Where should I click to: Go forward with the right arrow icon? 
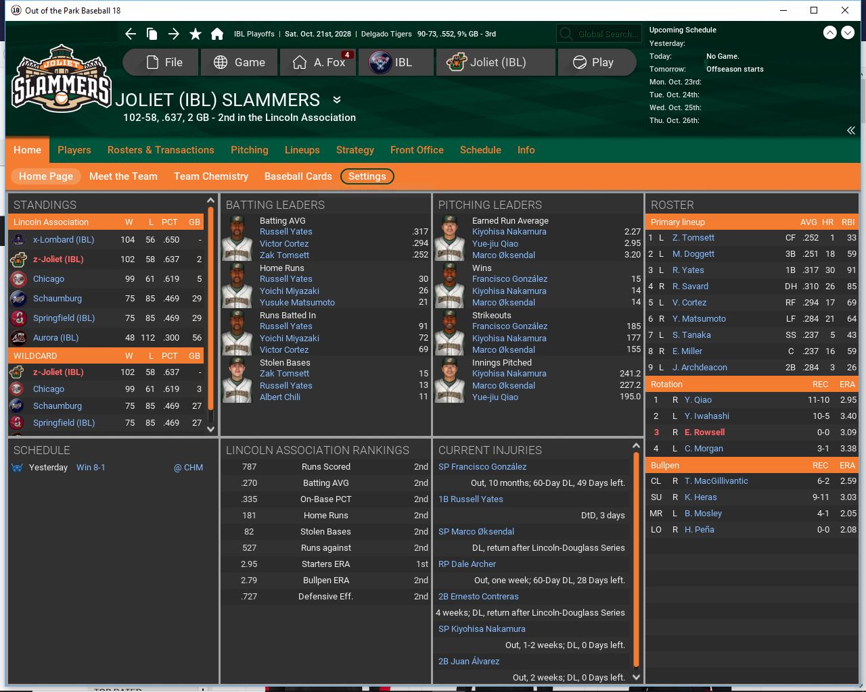[174, 34]
